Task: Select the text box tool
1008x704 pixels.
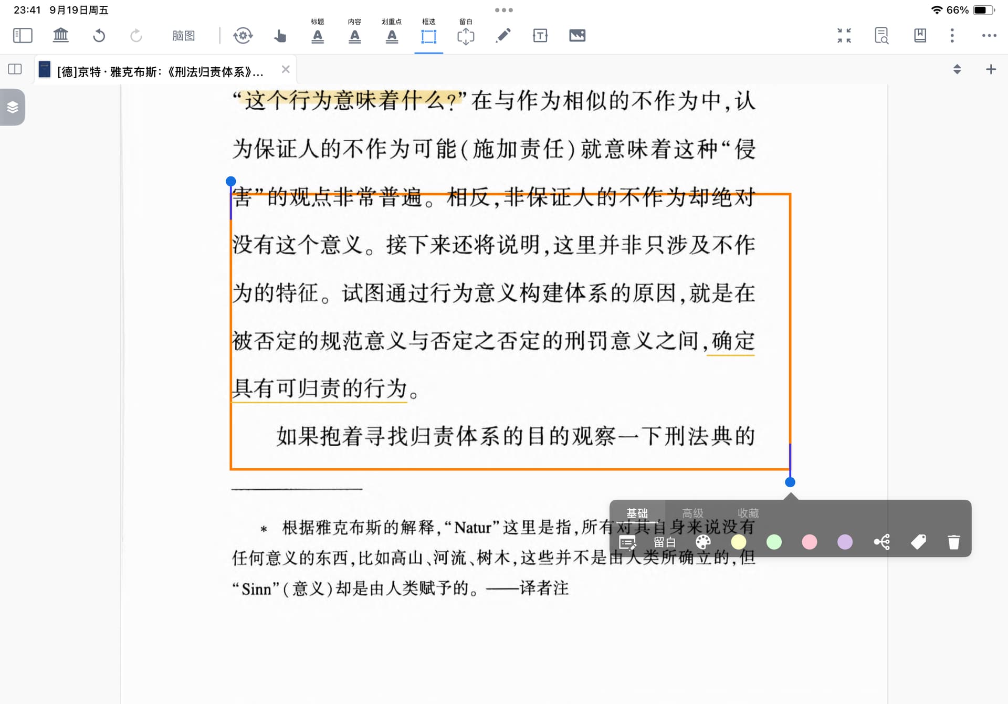Action: 540,36
